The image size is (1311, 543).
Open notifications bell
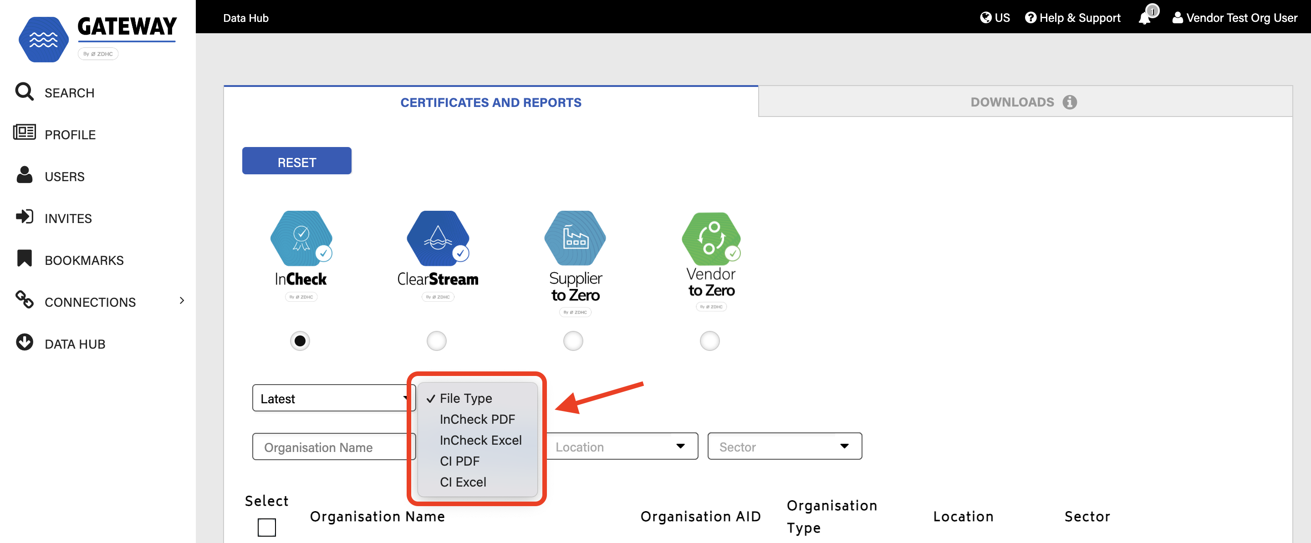1145,18
